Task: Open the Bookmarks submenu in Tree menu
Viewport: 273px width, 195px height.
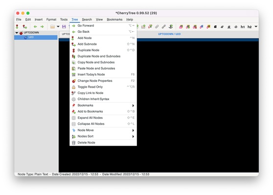Action: pos(103,105)
